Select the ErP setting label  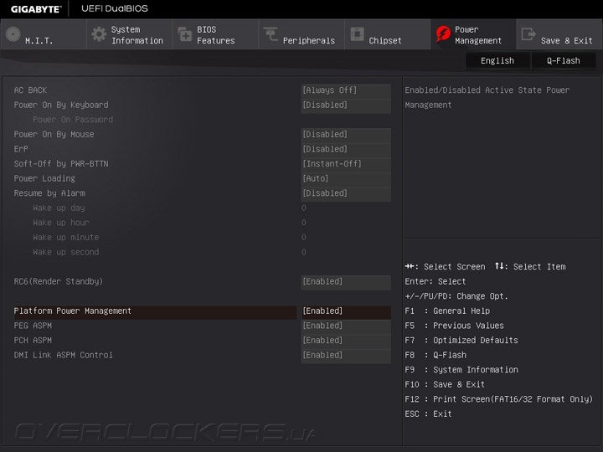point(21,149)
